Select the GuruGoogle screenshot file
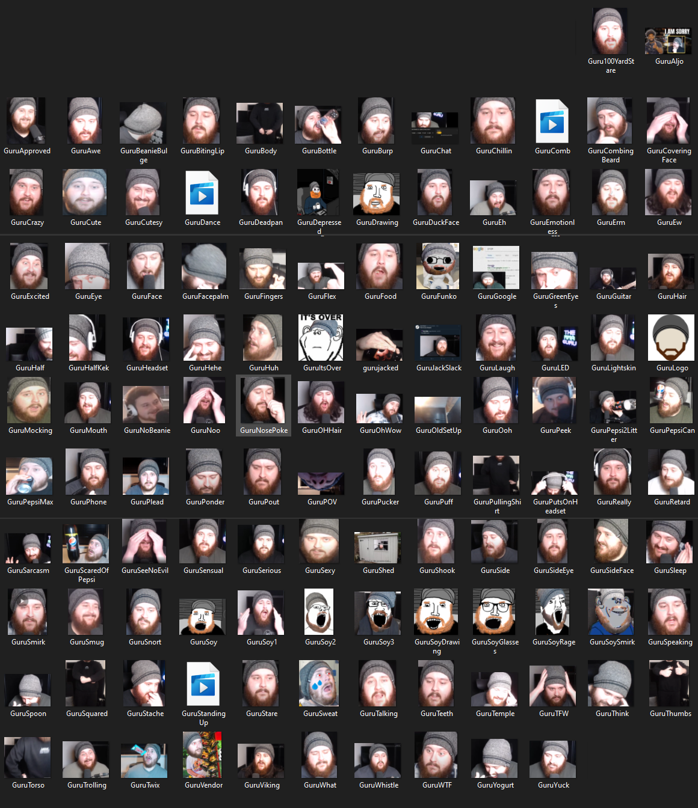 click(x=496, y=267)
